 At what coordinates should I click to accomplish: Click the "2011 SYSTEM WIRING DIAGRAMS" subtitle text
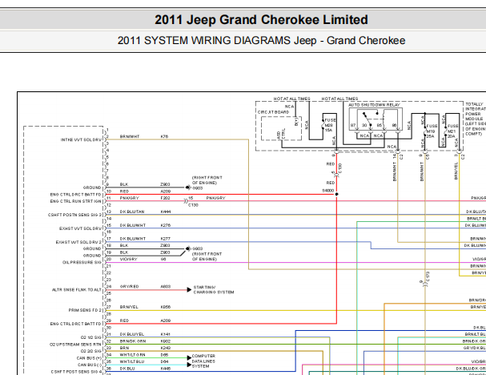click(204, 41)
